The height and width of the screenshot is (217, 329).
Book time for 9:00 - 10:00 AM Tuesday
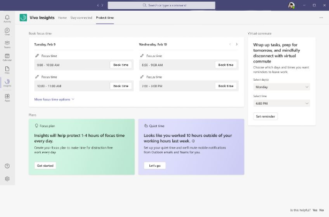click(x=121, y=65)
